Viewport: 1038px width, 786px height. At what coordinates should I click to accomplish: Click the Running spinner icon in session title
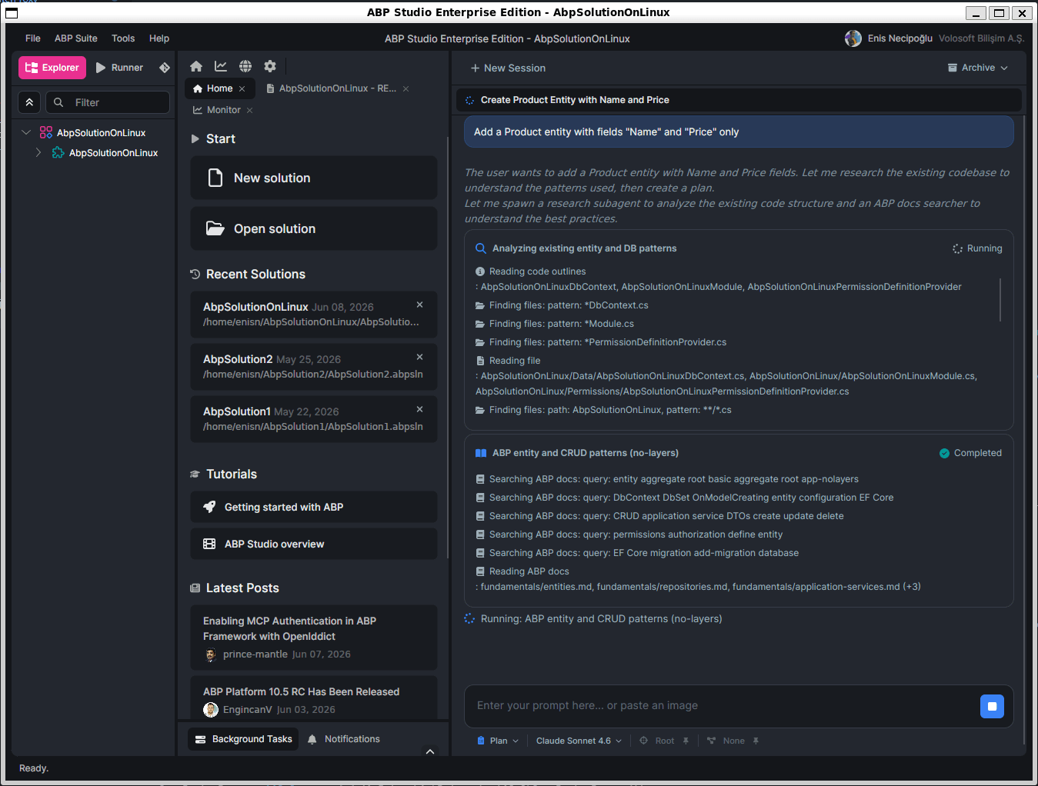point(469,100)
